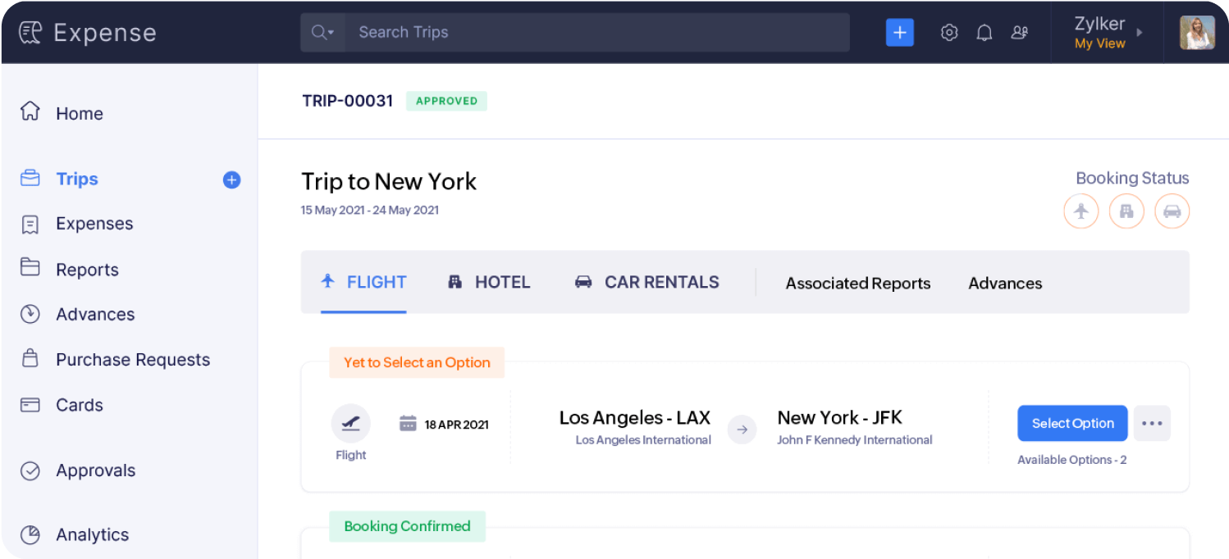
Task: Open the Associated Reports tab
Action: [857, 283]
